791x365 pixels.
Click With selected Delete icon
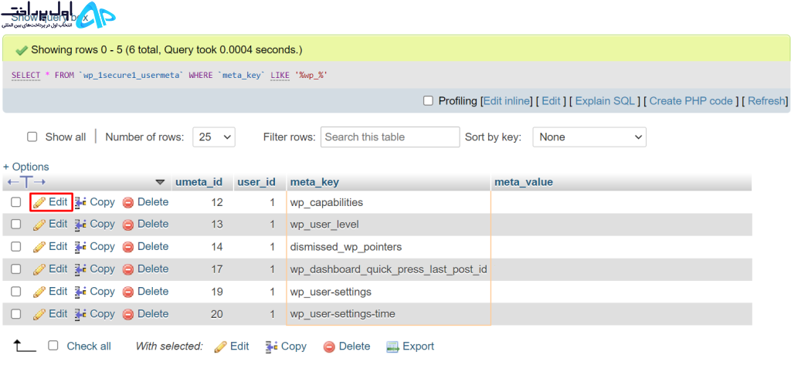click(x=329, y=346)
